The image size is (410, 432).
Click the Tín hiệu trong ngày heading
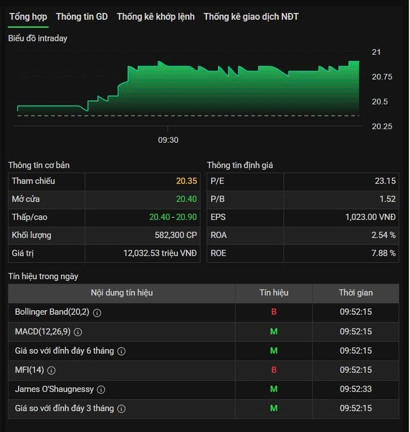(43, 276)
